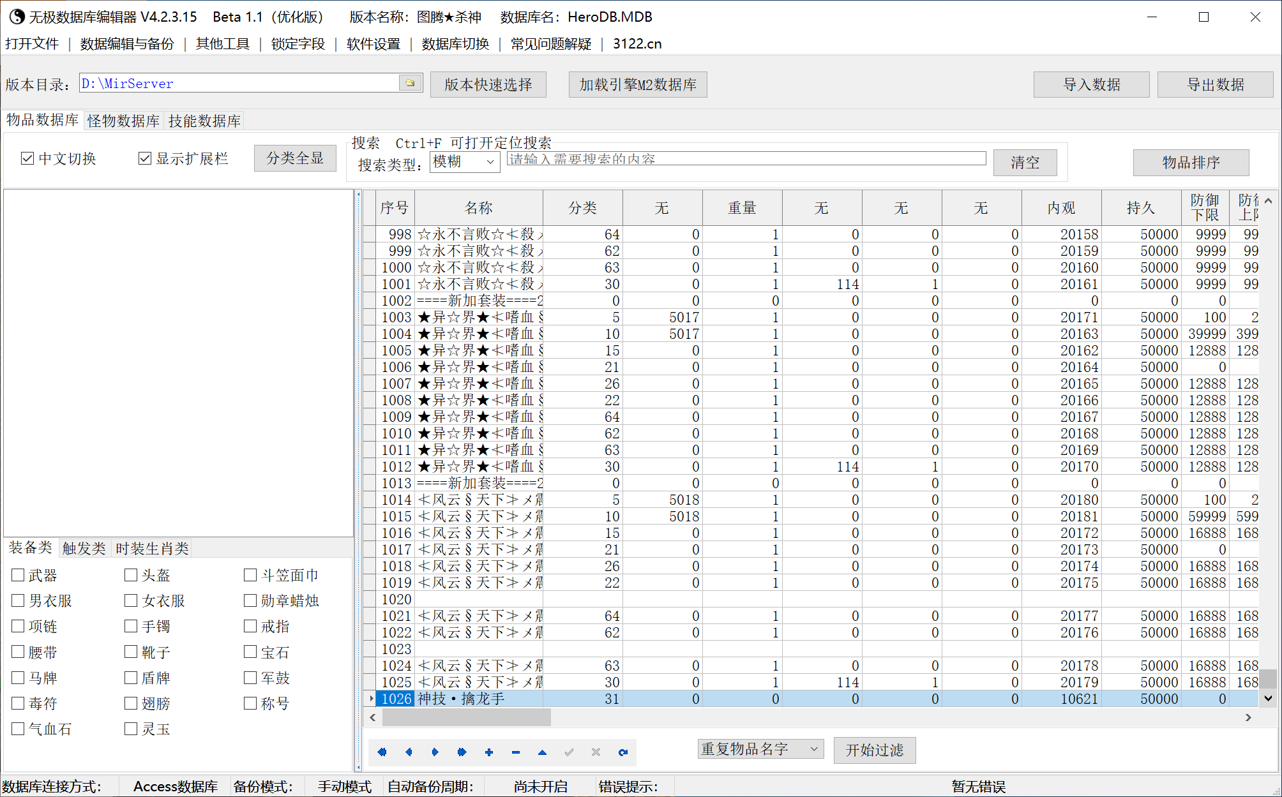Image resolution: width=1282 pixels, height=797 pixels.
Task: Jump to the last record
Action: (x=462, y=752)
